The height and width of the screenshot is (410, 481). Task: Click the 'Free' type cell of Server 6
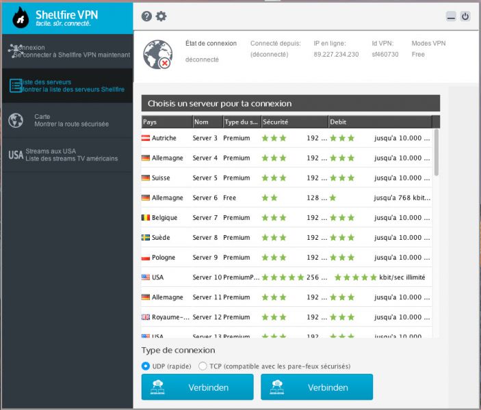point(229,198)
